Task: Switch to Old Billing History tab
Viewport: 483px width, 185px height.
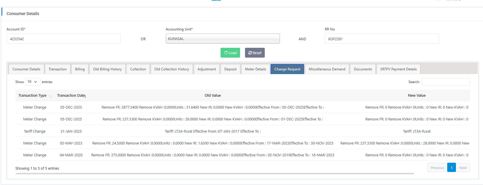Action: [x=107, y=69]
